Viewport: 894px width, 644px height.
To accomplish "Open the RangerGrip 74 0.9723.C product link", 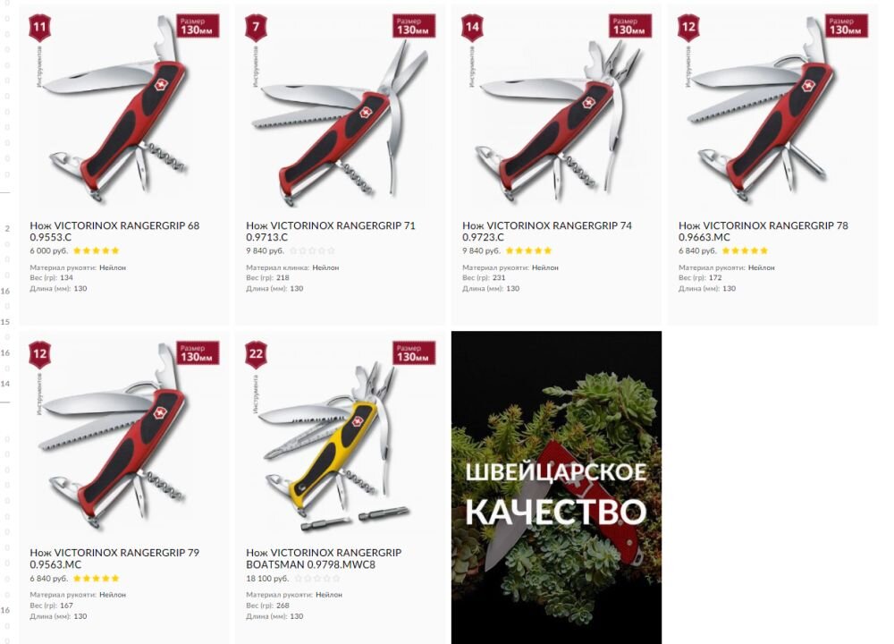I will click(x=547, y=231).
